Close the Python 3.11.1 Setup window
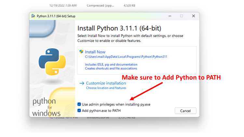 pos(194,16)
